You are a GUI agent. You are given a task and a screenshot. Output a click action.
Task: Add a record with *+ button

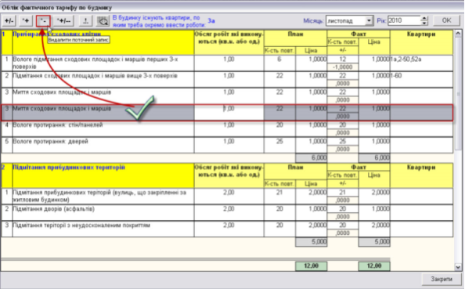click(x=26, y=21)
